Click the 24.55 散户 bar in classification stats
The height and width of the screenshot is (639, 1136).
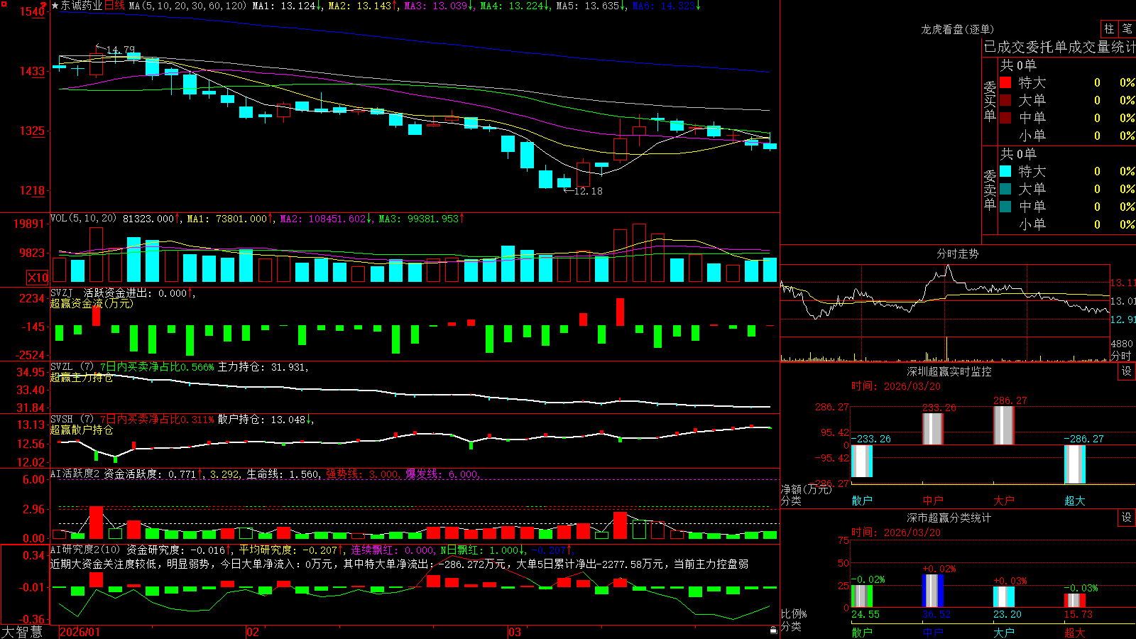click(x=861, y=596)
